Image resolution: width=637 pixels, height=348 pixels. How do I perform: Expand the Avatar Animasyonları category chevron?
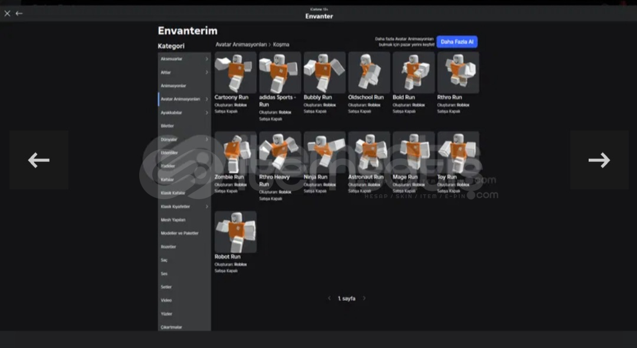(206, 99)
